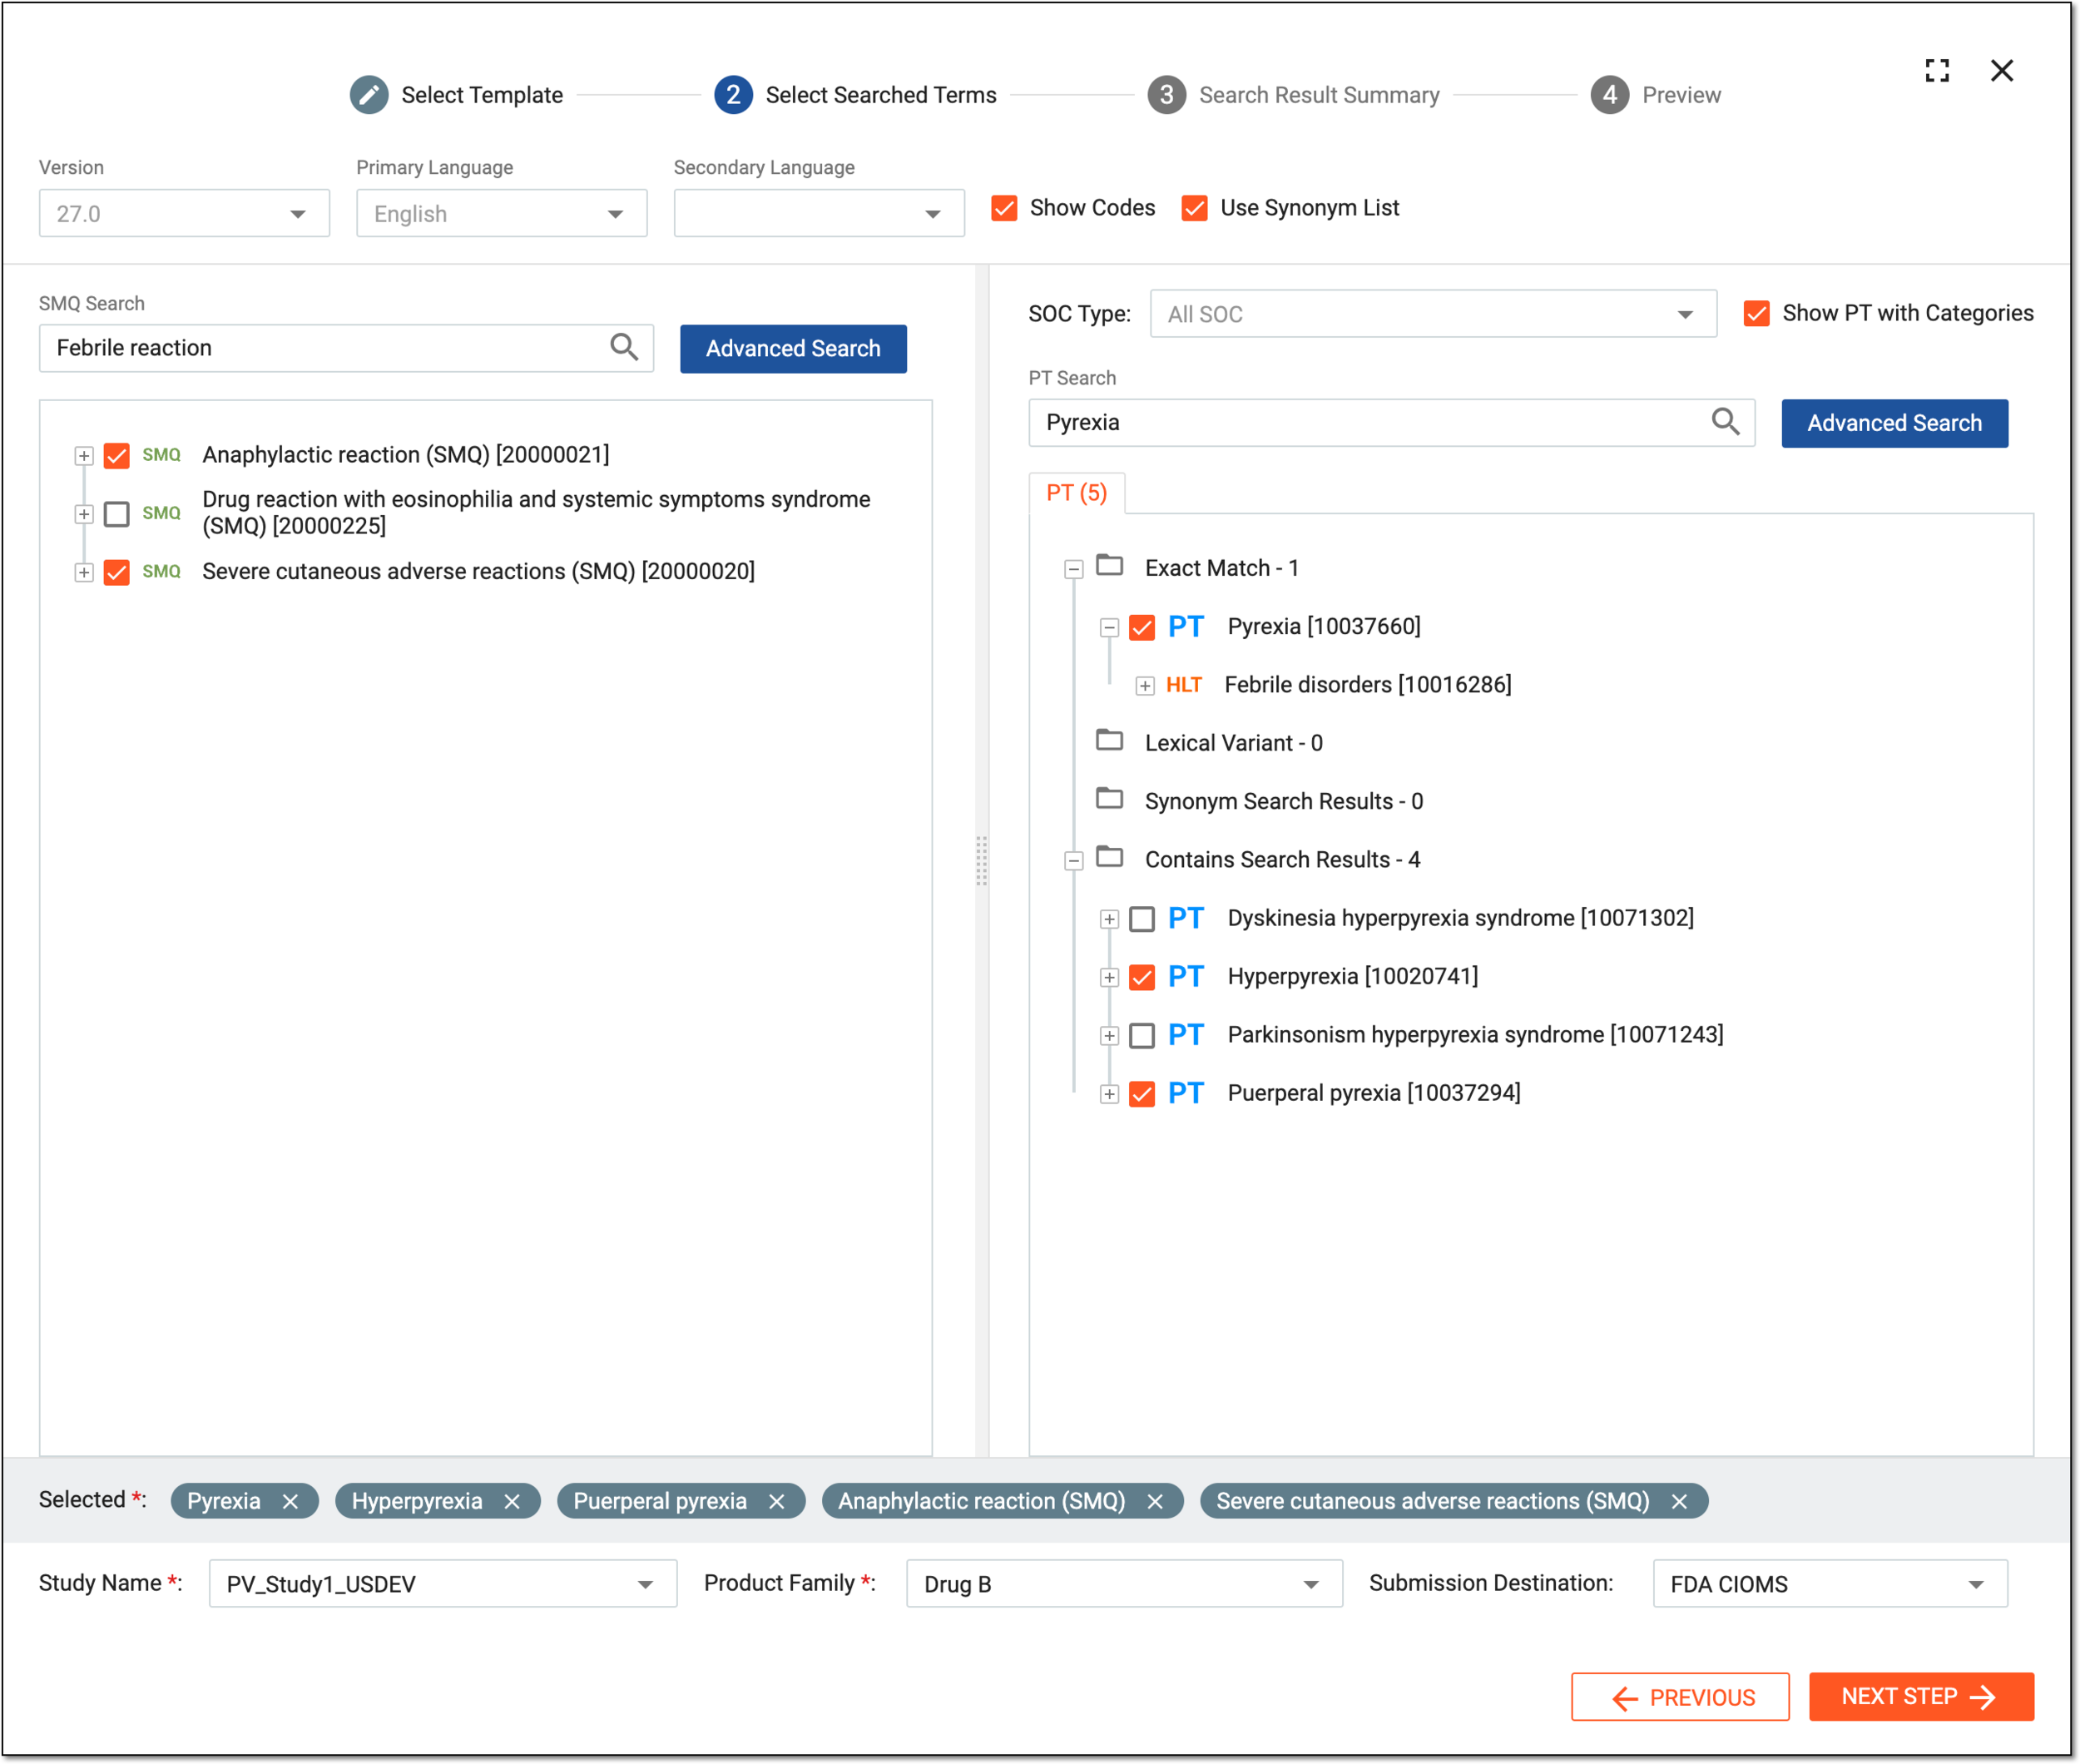Screen dimensions: 2080x1764
Task: Click the Lexical Variant folder icon
Action: click(x=1109, y=741)
